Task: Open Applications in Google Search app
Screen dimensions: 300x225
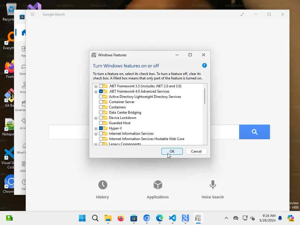Action: coord(158,190)
